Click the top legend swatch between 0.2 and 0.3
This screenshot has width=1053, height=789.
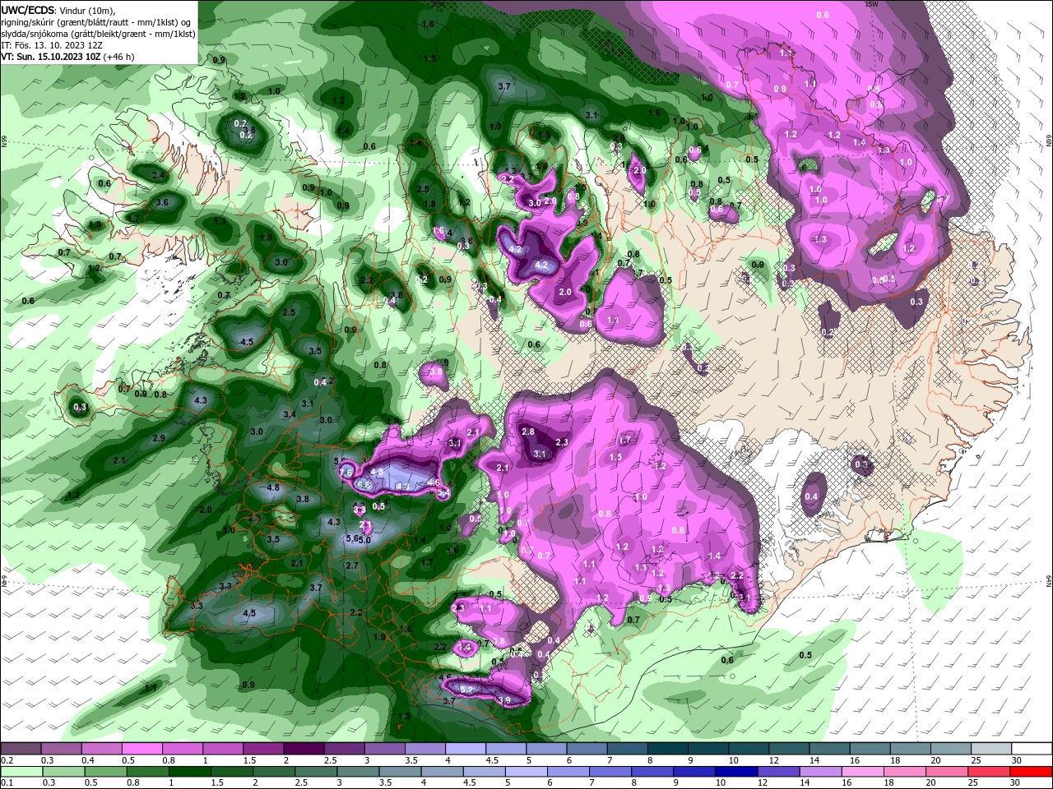(21, 749)
